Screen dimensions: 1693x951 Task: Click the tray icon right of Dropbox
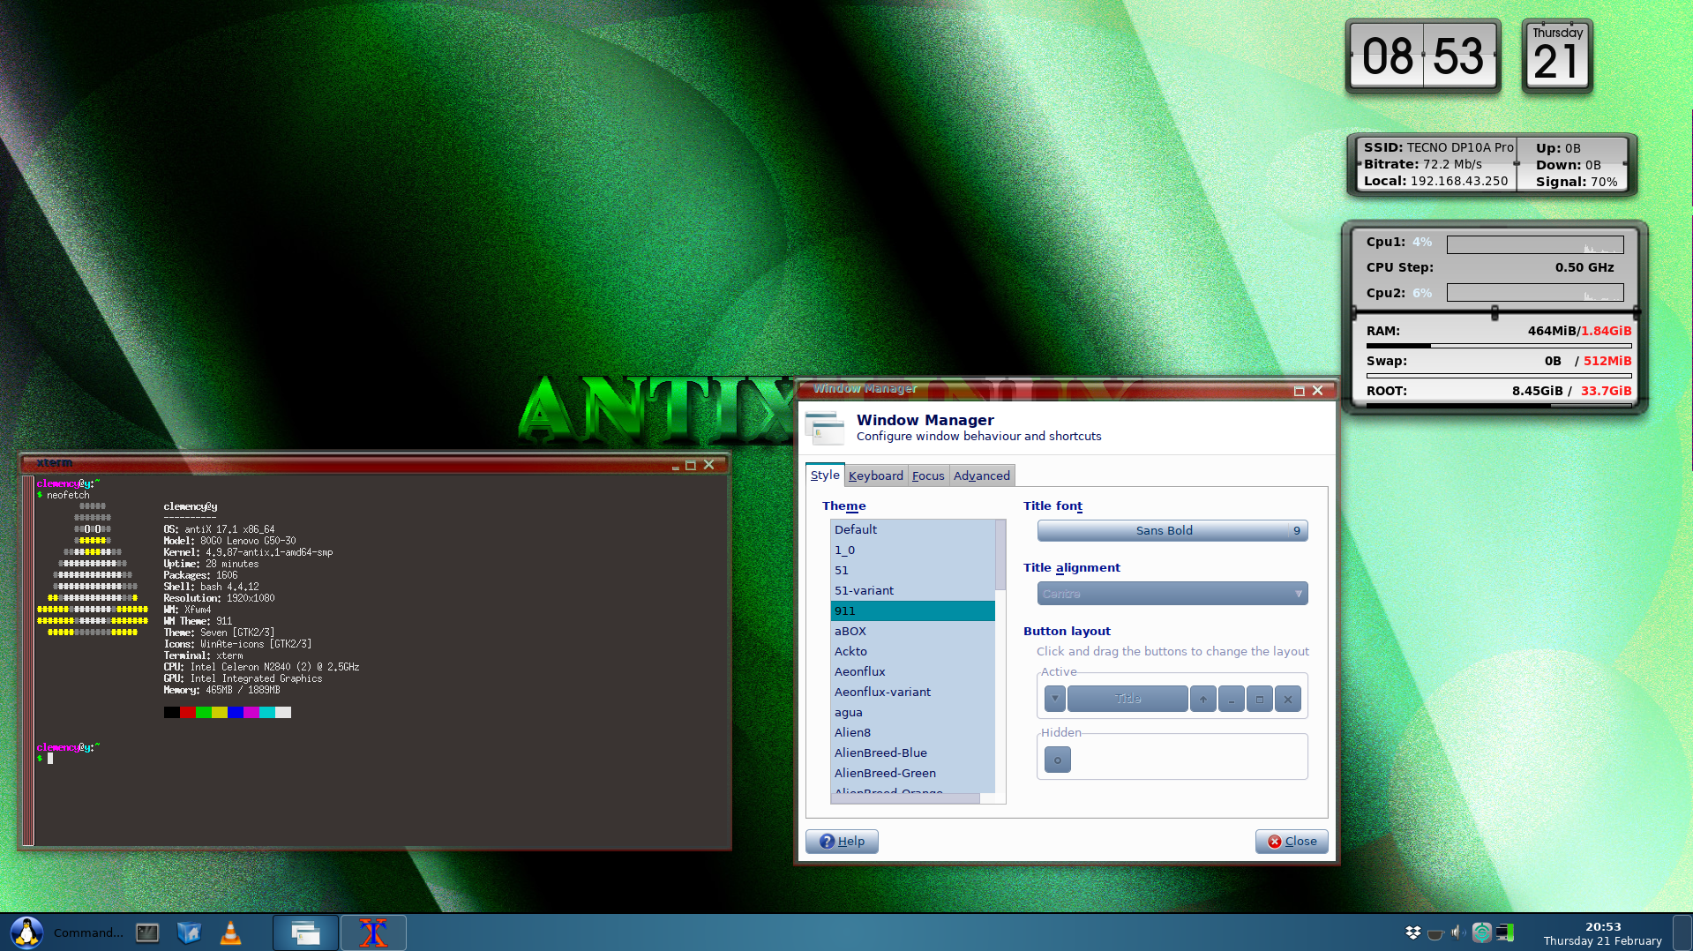pos(1435,933)
